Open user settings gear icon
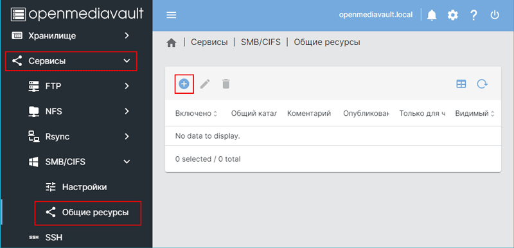 pyautogui.click(x=453, y=15)
